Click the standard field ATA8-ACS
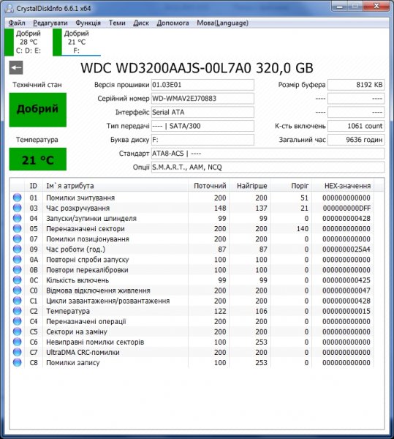394x439 pixels. tap(268, 154)
